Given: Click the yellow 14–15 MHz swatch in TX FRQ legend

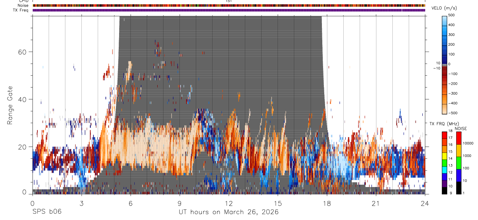Looking at the screenshot, I should pos(445,156).
